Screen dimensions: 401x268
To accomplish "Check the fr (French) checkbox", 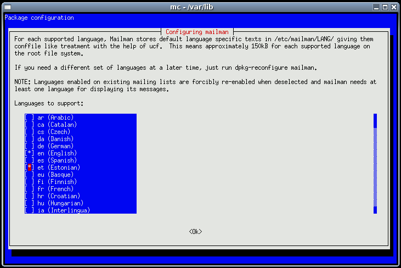I will (30, 189).
